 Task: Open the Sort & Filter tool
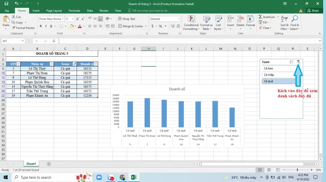(x=284, y=23)
